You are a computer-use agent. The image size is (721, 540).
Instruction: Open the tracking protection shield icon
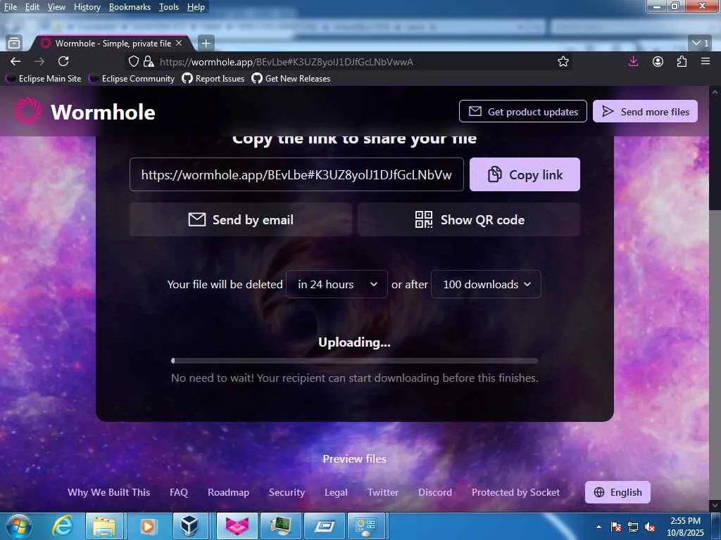tap(133, 62)
